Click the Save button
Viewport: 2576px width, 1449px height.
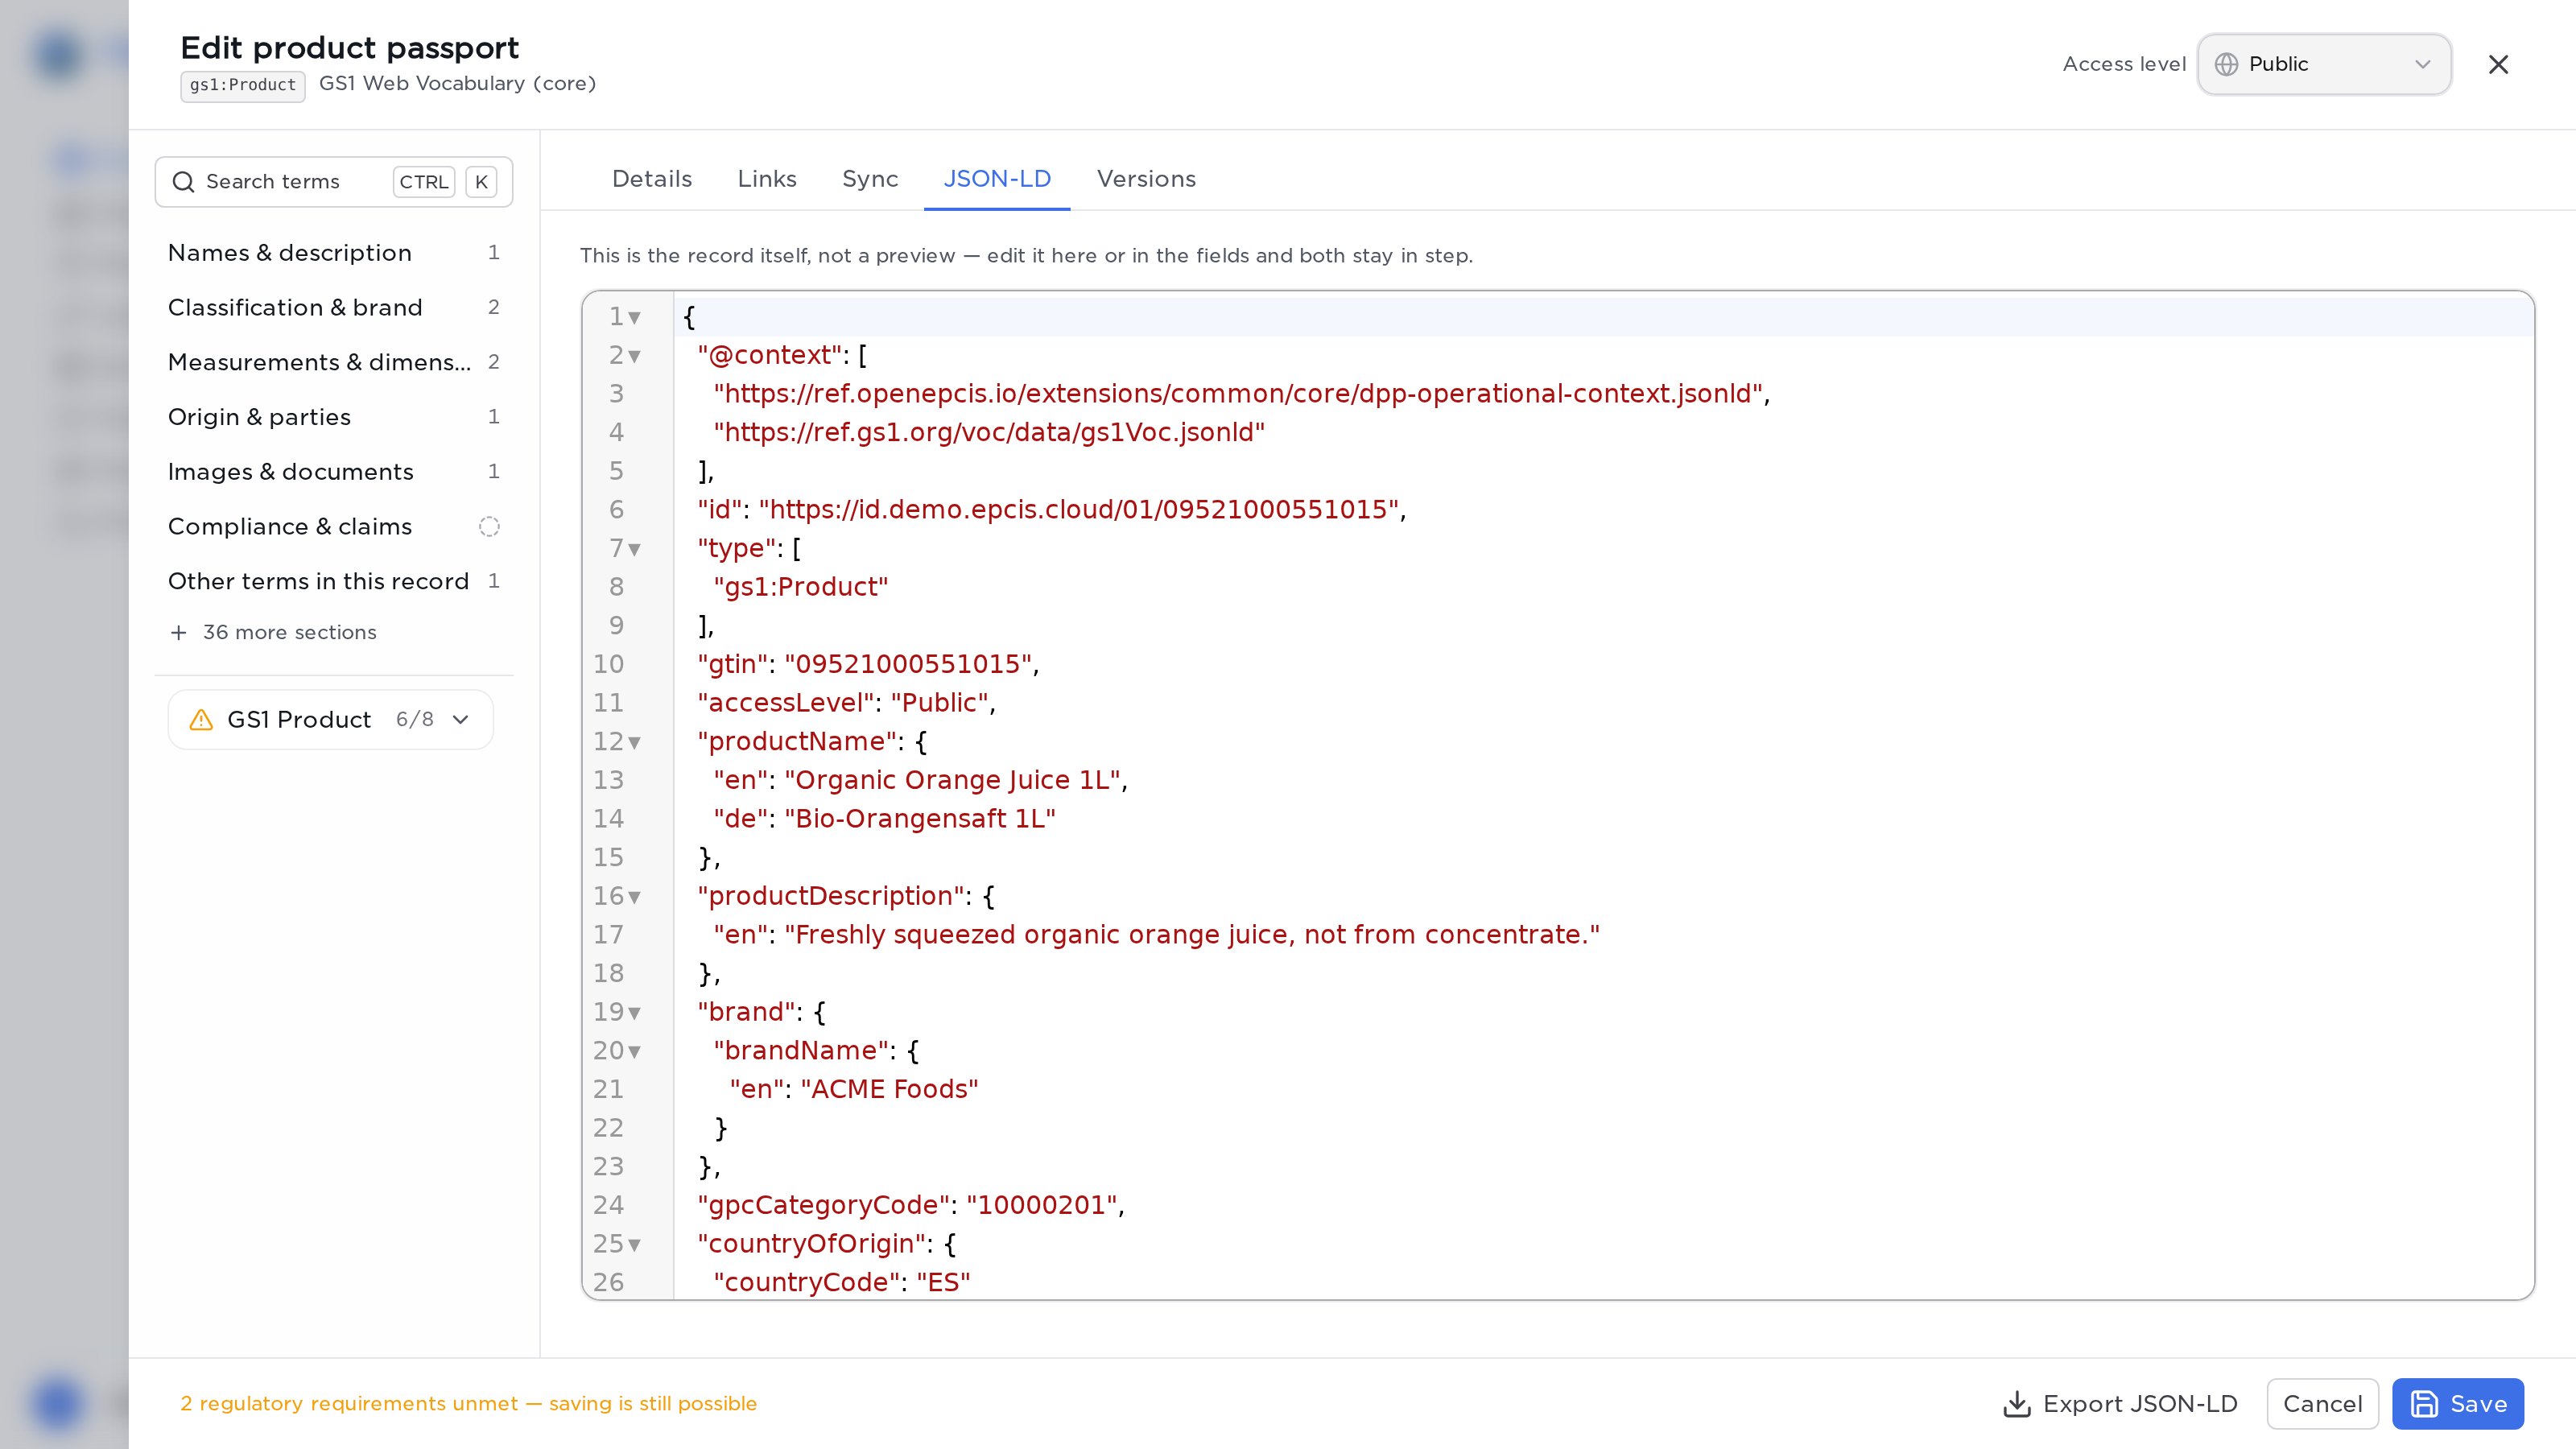point(2458,1404)
